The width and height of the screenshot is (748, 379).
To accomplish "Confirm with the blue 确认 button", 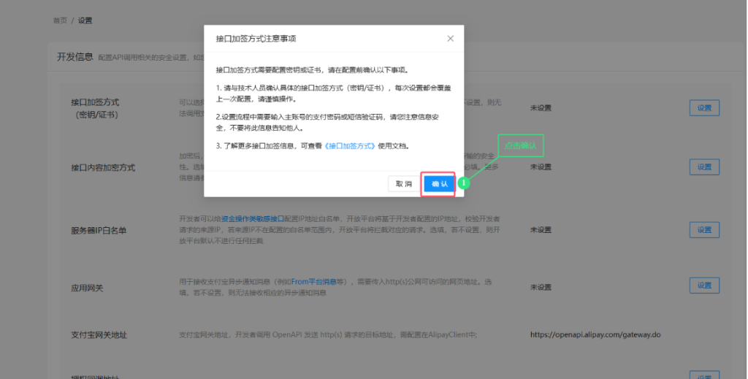I will pos(439,184).
